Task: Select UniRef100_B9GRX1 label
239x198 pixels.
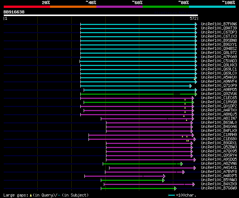Action: [219, 143]
